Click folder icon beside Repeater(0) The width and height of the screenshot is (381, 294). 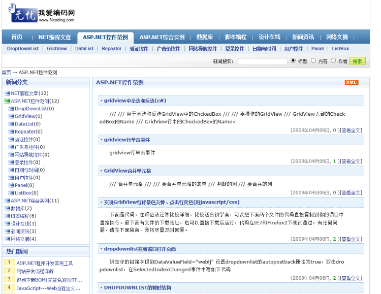(x=11, y=132)
